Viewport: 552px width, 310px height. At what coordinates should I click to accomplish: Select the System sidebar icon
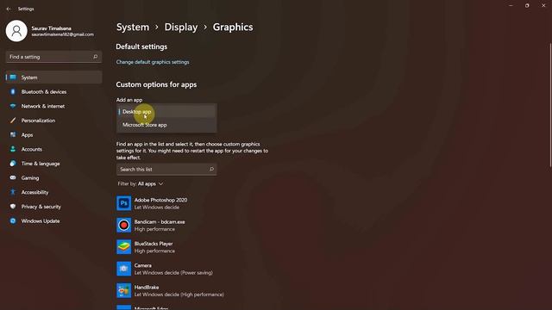(x=13, y=77)
